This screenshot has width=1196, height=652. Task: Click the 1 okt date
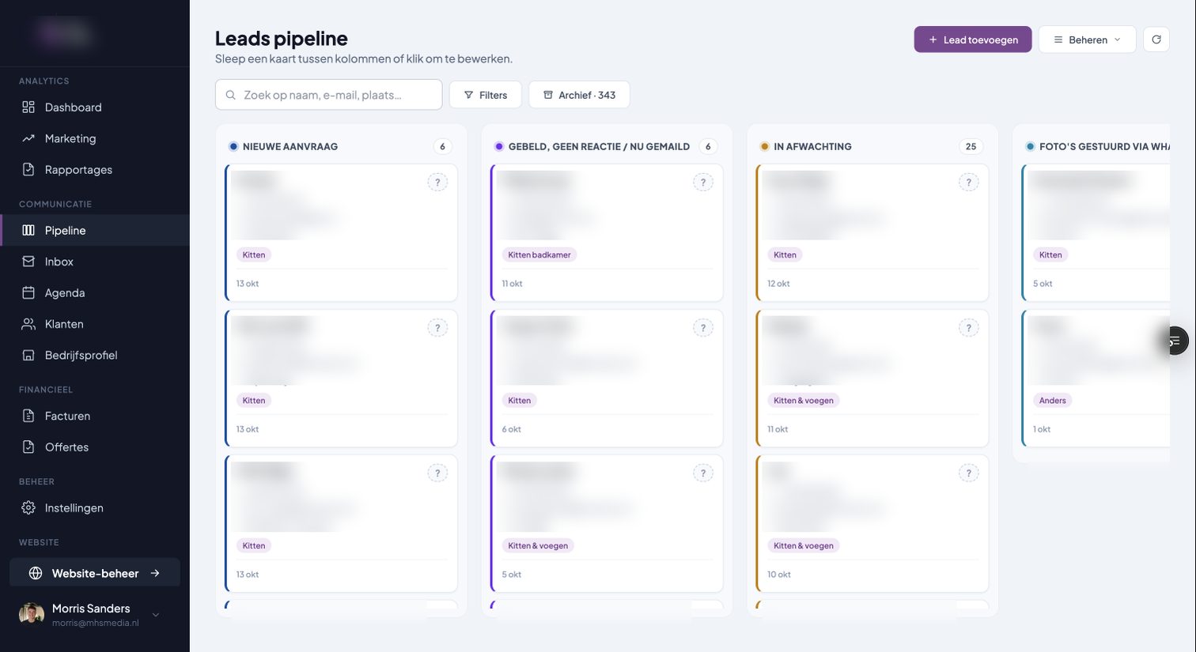coord(1042,429)
